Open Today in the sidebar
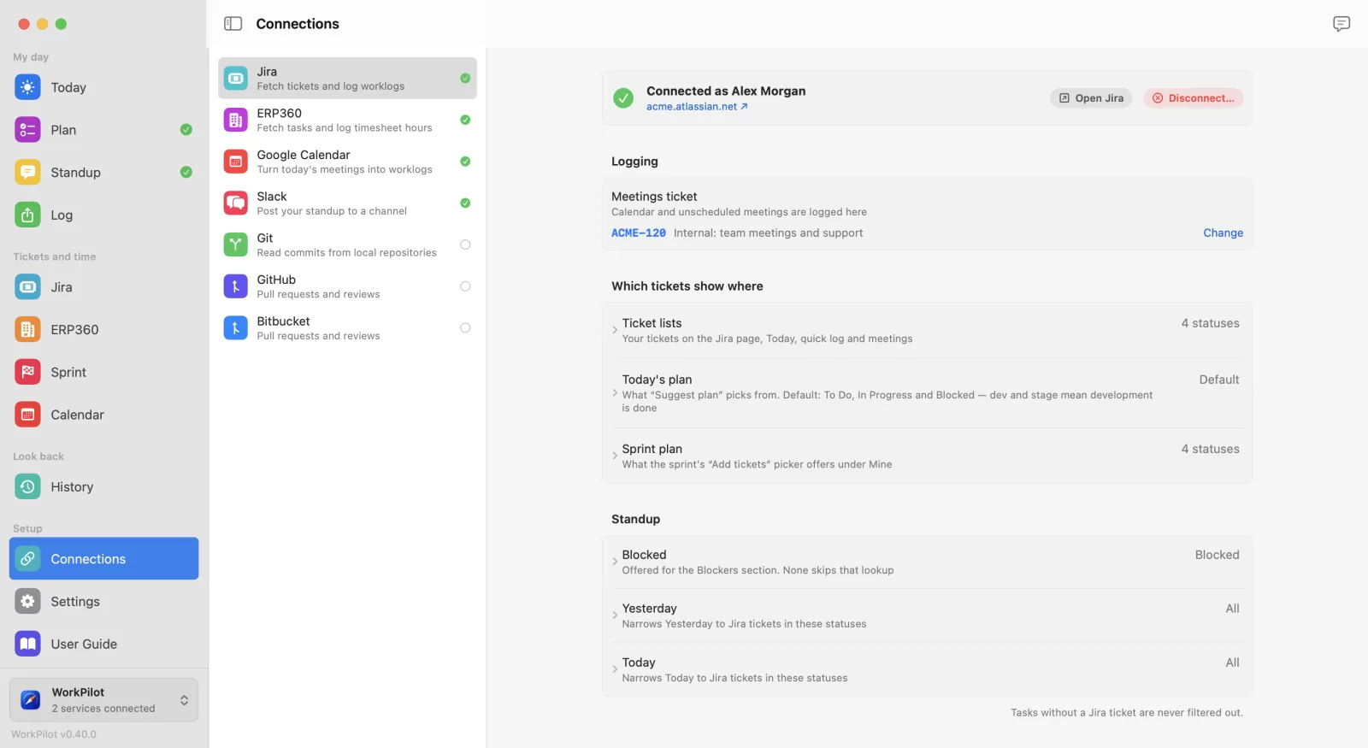Image resolution: width=1368 pixels, height=748 pixels. tap(103, 87)
